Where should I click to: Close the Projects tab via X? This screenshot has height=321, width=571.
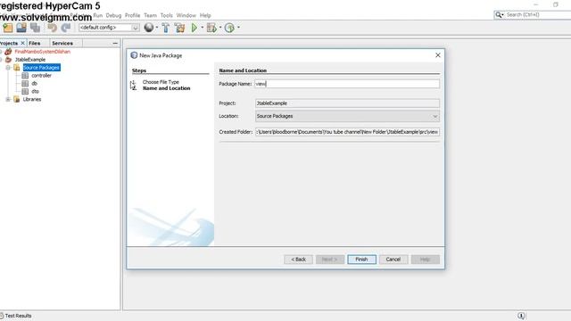click(x=22, y=43)
